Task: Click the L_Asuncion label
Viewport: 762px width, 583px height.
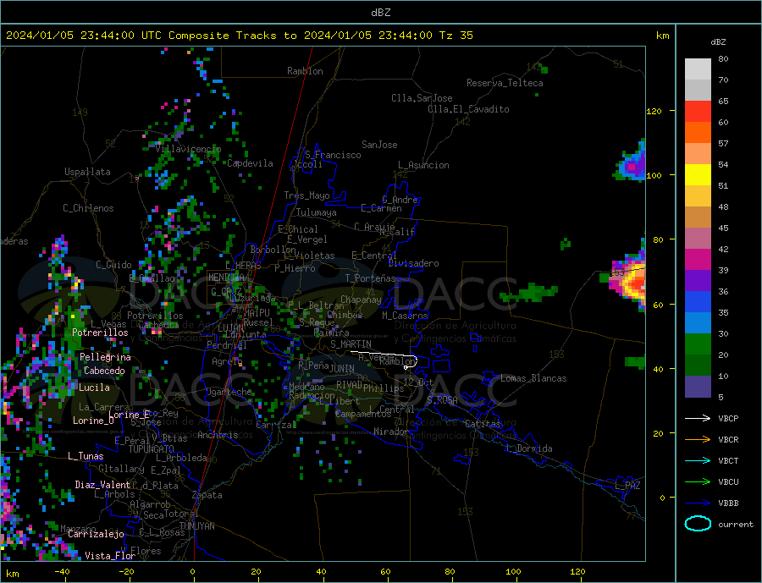Action: coord(424,165)
